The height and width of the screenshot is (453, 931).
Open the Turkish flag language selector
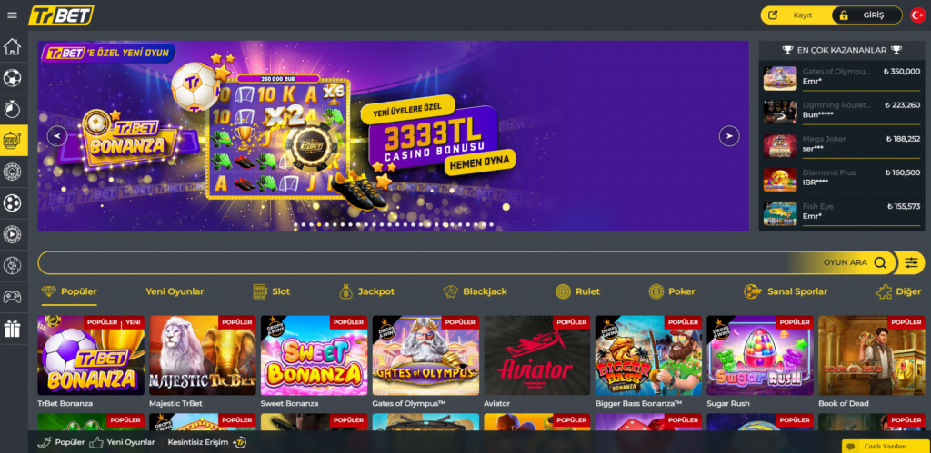[917, 15]
